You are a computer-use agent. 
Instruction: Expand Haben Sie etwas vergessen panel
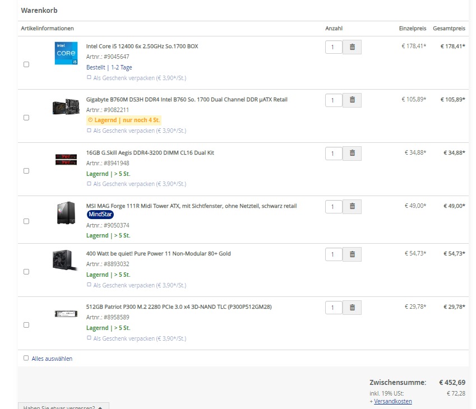click(63, 407)
